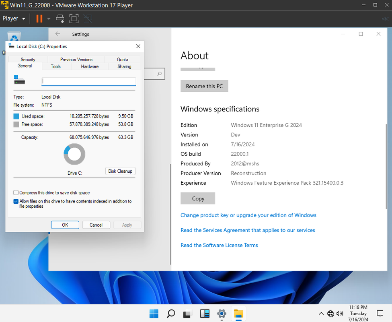Minimize the Settings window

pos(343,34)
